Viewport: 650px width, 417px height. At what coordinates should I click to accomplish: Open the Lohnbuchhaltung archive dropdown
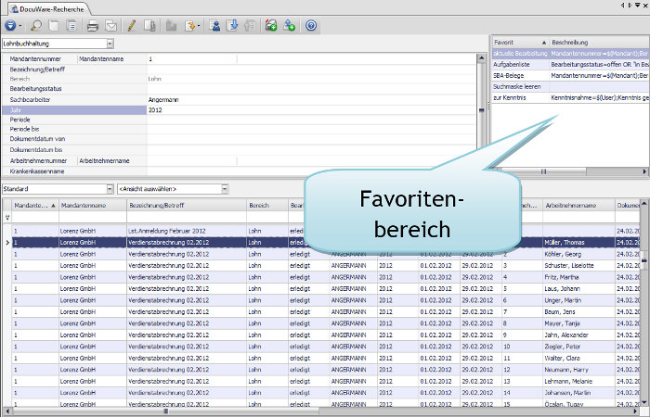pos(110,44)
